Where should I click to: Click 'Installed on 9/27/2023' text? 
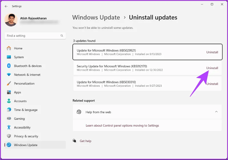tap(148, 86)
